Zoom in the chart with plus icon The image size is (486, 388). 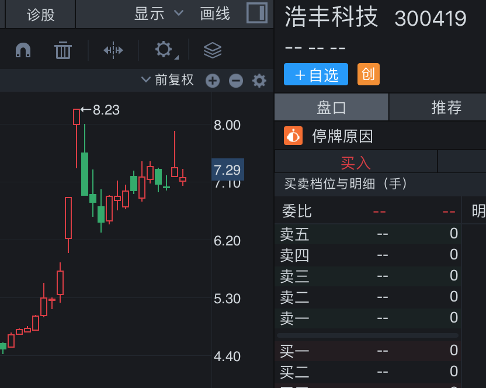click(213, 81)
